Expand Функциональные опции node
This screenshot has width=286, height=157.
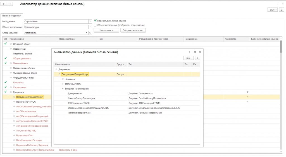click(x=11, y=73)
